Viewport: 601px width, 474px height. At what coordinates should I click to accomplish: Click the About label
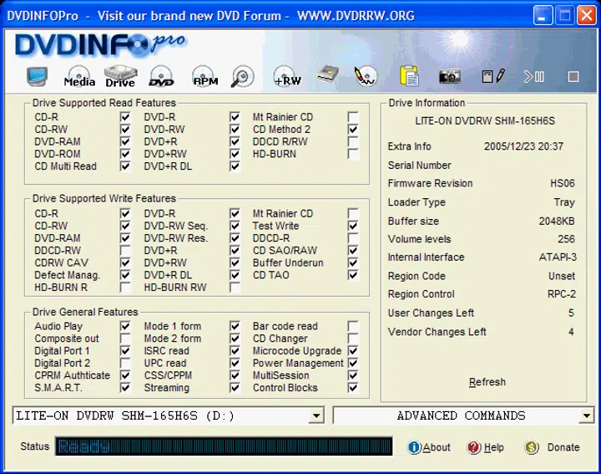pos(437,447)
